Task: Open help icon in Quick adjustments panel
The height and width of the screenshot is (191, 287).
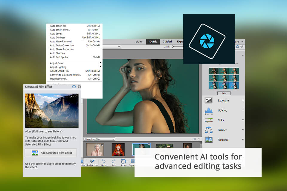Action: [242, 47]
